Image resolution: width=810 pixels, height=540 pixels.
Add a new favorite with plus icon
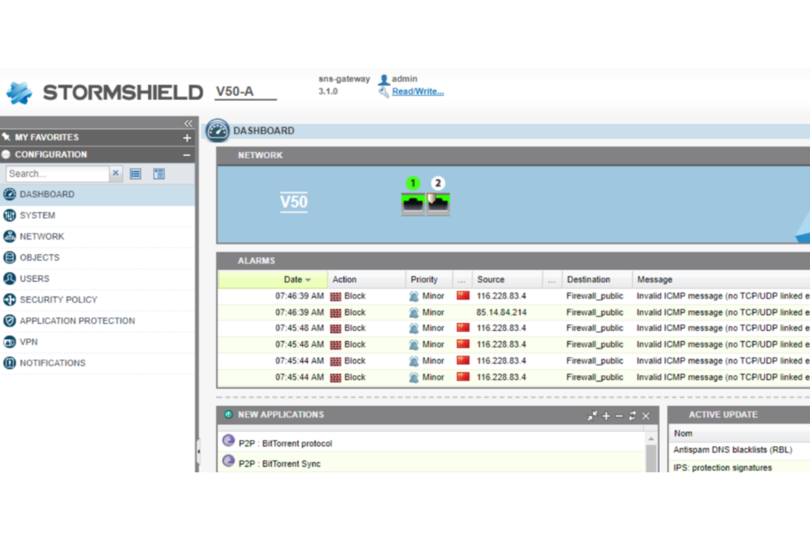point(187,138)
